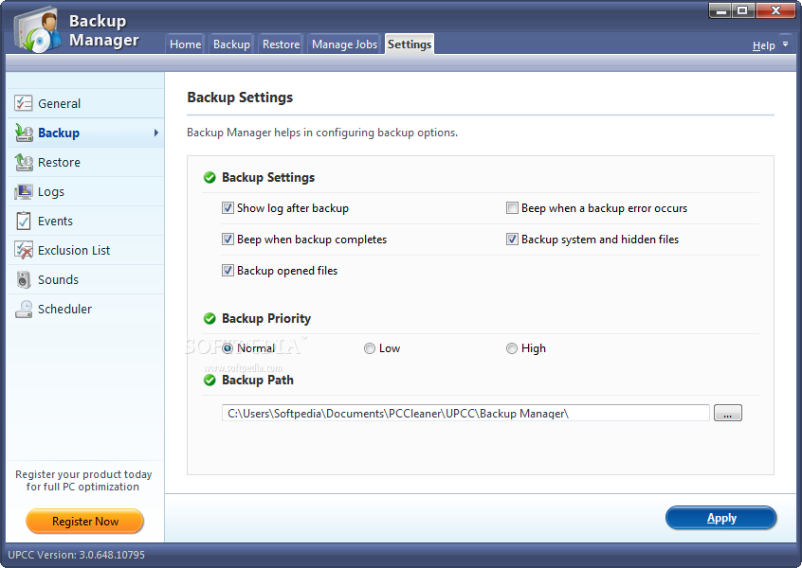The width and height of the screenshot is (802, 568).
Task: Browse for backup path with ellipsis button
Action: (x=727, y=413)
